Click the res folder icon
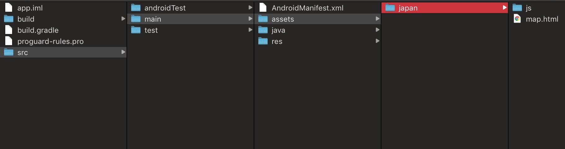Image resolution: width=565 pixels, height=149 pixels. (263, 41)
